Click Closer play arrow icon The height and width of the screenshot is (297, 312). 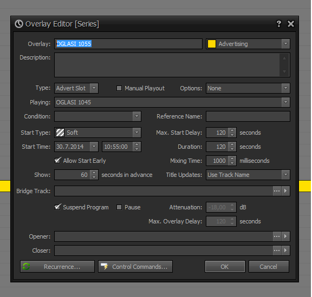click(285, 250)
